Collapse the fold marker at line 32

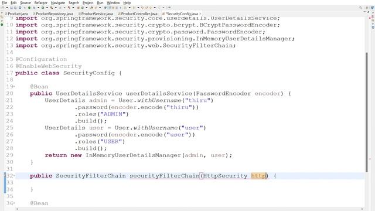point(14,176)
